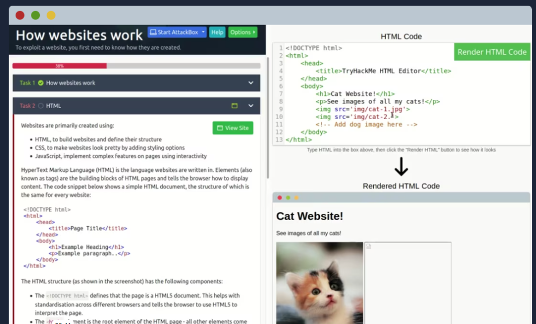Click the window icon on the View Site button
536x324 pixels.
tap(220, 128)
